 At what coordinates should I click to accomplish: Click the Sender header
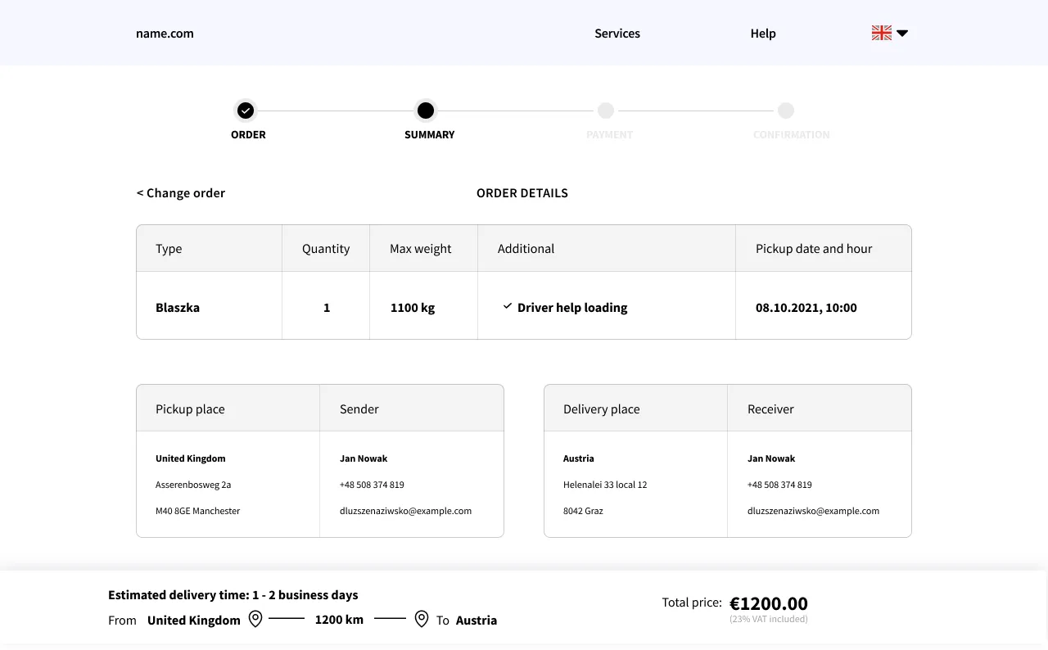pyautogui.click(x=359, y=409)
